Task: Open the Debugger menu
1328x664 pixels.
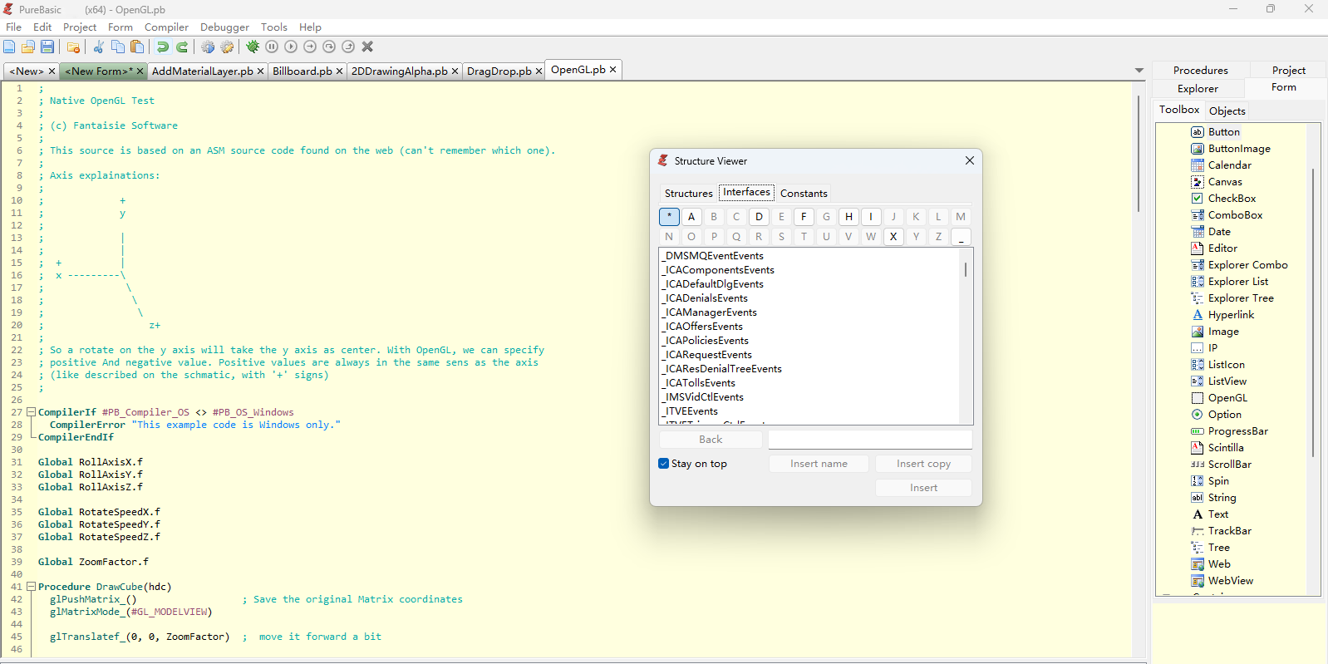Action: tap(224, 27)
